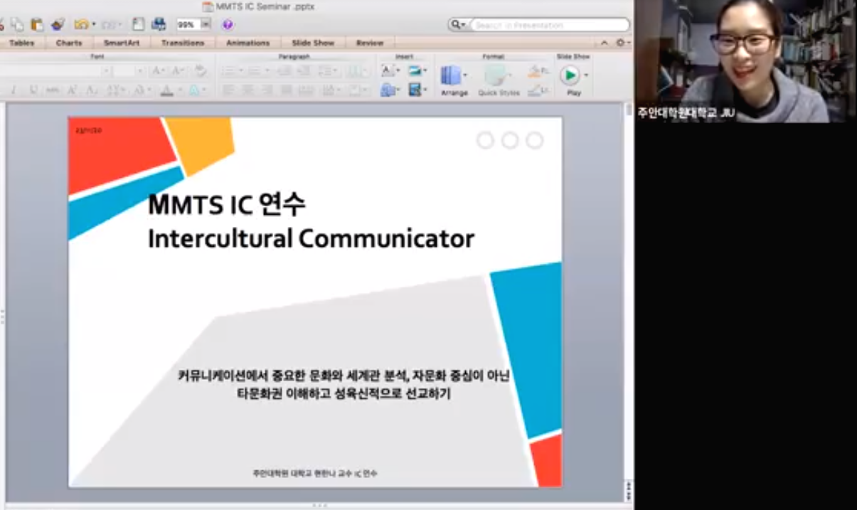Click the shape fill paint bucket icon
This screenshot has width=857, height=510.
click(535, 71)
